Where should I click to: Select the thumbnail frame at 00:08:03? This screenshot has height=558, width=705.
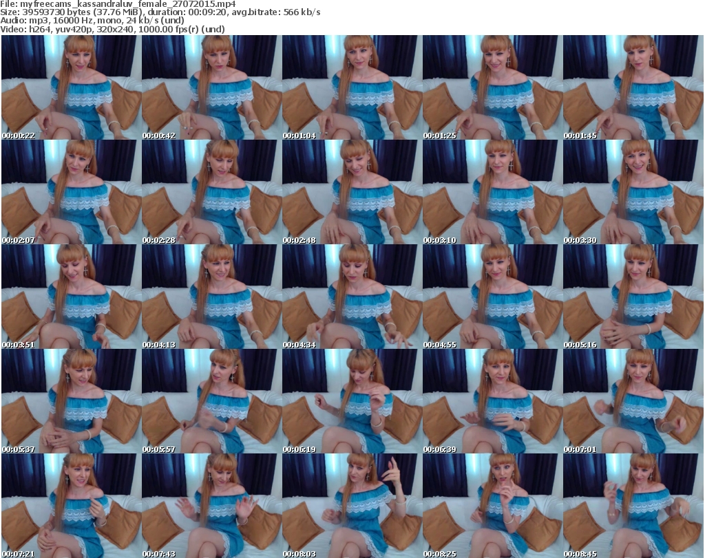click(x=352, y=506)
